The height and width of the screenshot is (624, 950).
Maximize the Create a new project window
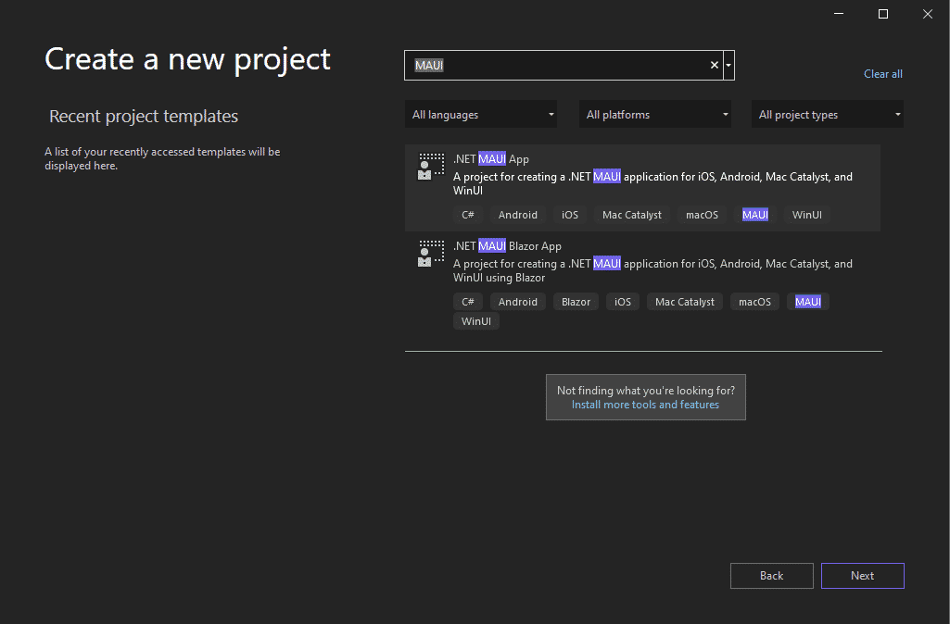pos(883,14)
